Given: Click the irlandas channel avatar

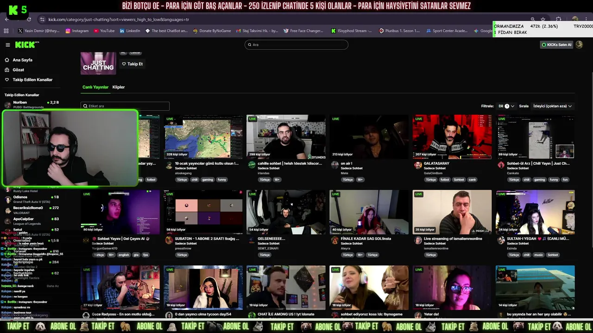Looking at the screenshot, I should 252,165.
